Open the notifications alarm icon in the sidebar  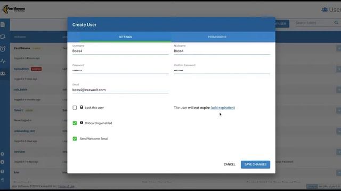(x=3, y=49)
